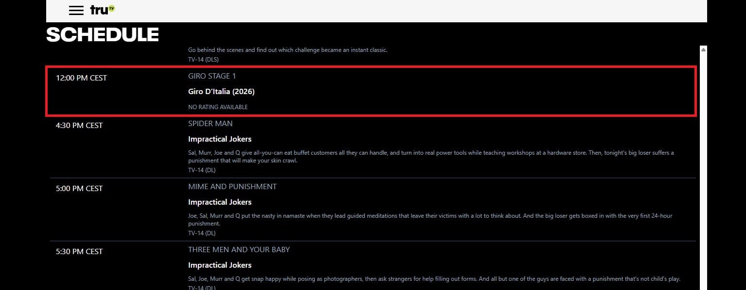Open Impractical Jokers at 4:30 PM
This screenshot has width=746, height=290.
click(x=220, y=139)
